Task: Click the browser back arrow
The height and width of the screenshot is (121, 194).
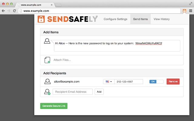Action: click(3, 11)
